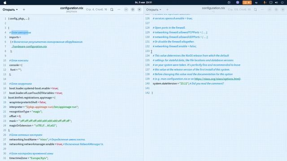
Task: Click cursor position 'Стр. 4, Столб. 16' indicator
Action: (96, 9)
